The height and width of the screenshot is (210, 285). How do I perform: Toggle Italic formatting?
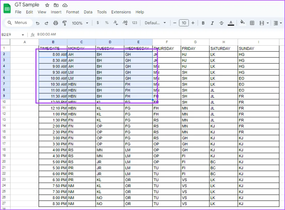point(212,23)
